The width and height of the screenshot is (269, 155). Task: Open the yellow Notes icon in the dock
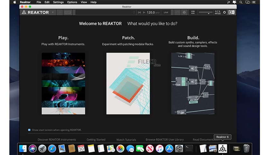(x=91, y=149)
